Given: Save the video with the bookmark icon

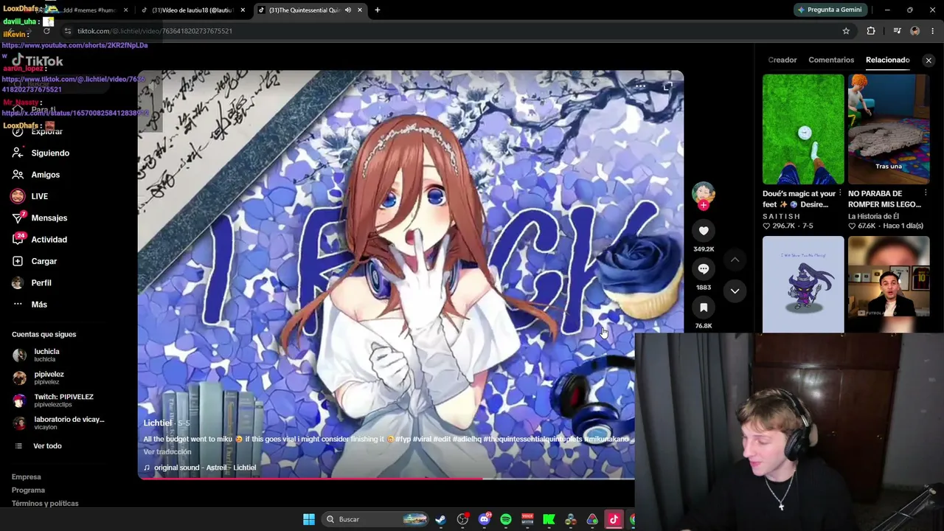Looking at the screenshot, I should pyautogui.click(x=704, y=308).
